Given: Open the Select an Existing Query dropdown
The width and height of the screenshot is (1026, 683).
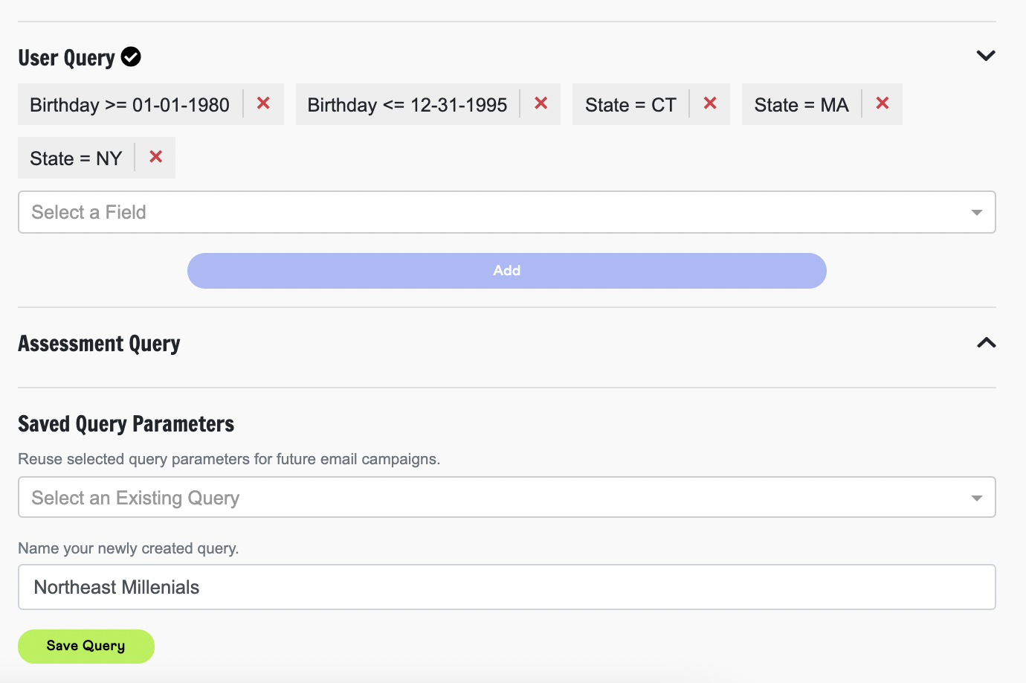Looking at the screenshot, I should tap(297, 497).
